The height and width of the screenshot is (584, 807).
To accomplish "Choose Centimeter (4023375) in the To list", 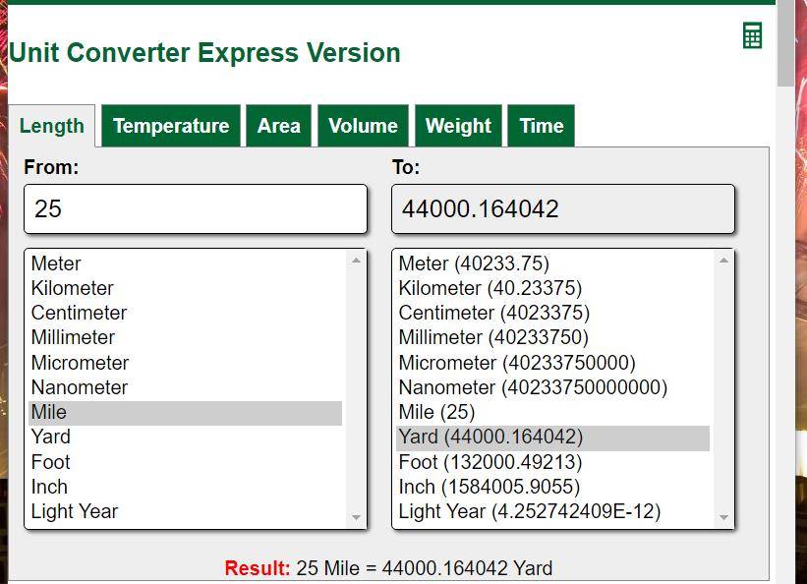I will tap(553, 313).
